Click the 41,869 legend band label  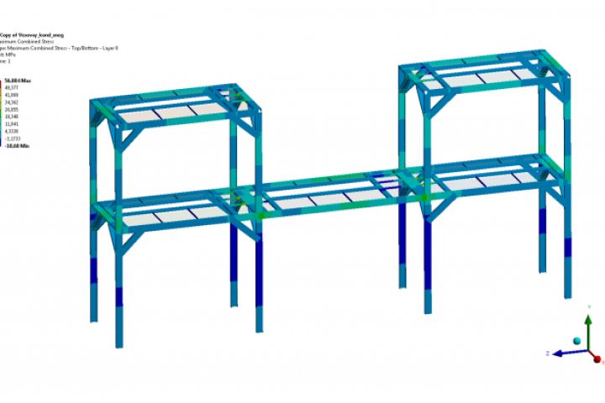[12, 95]
